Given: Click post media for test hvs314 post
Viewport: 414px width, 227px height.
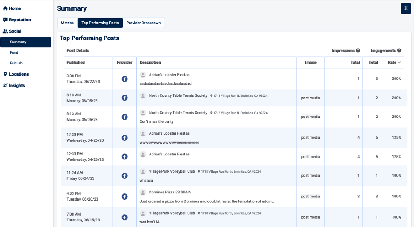Looking at the screenshot, I should [310, 217].
